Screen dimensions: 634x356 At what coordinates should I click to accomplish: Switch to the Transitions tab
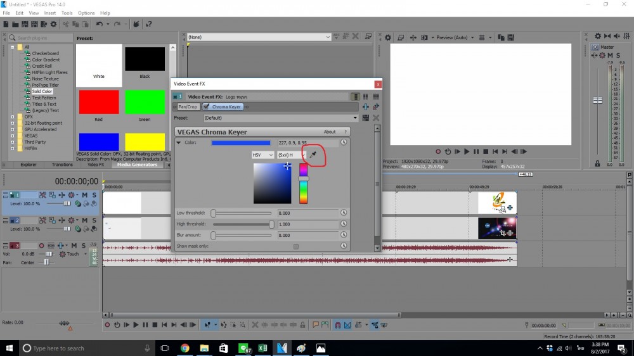tap(62, 165)
